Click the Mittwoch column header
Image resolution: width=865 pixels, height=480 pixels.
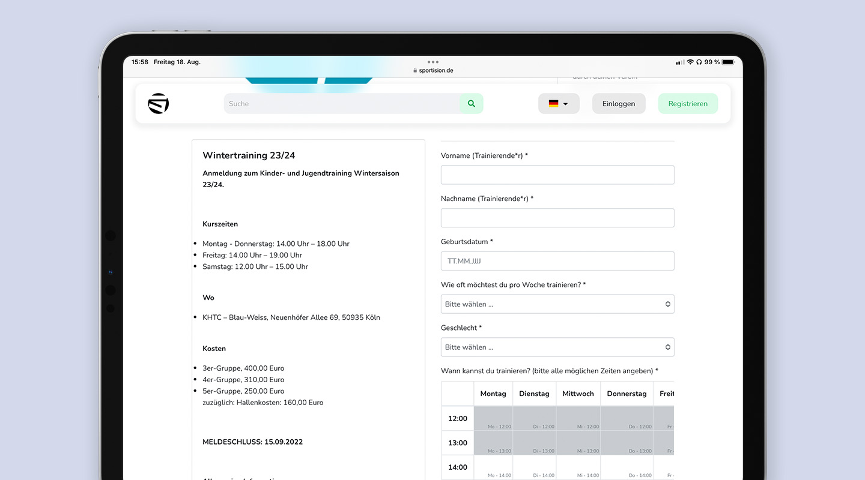click(578, 394)
